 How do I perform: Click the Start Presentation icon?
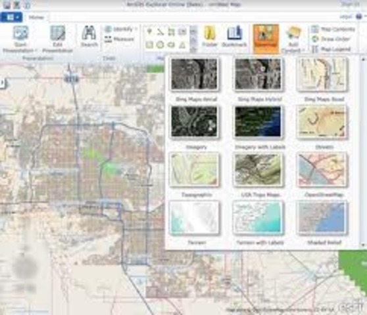(20, 33)
